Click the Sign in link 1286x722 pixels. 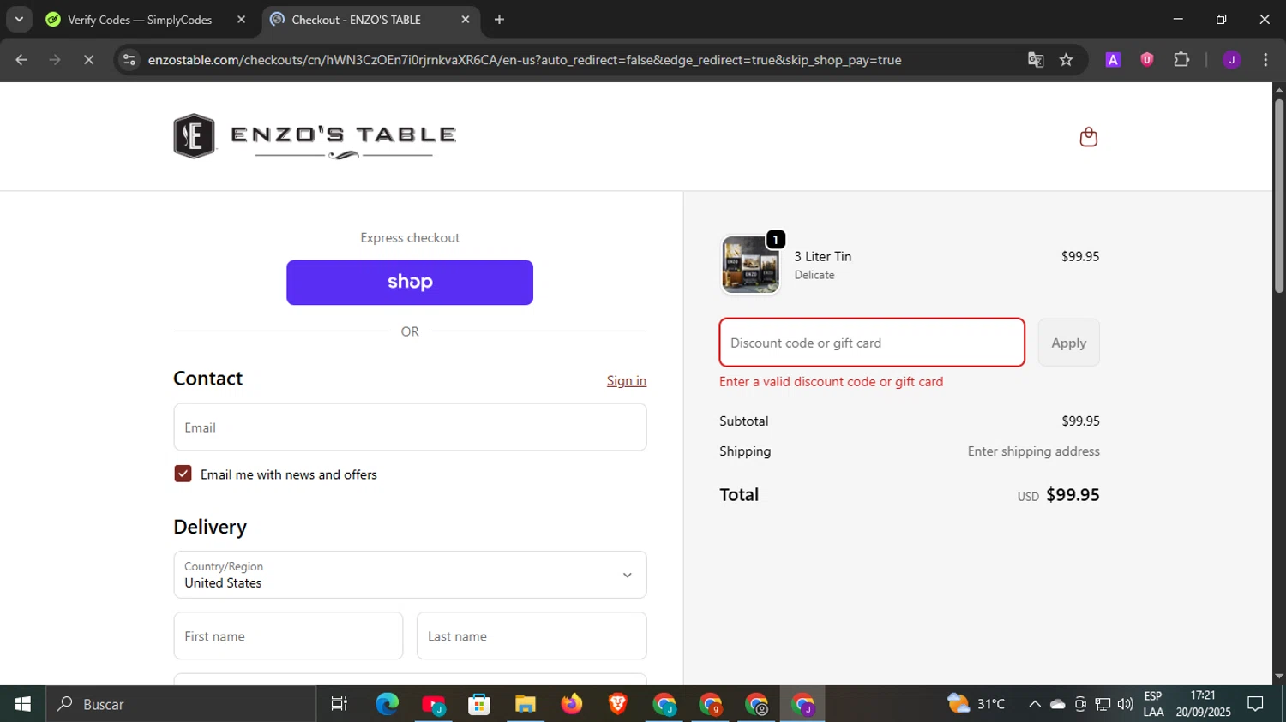coord(627,381)
